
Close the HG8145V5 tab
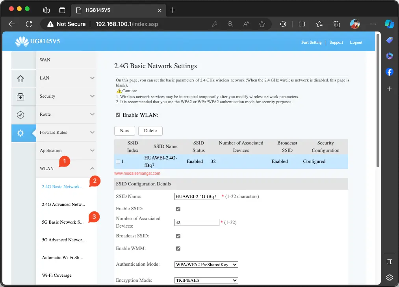click(160, 10)
